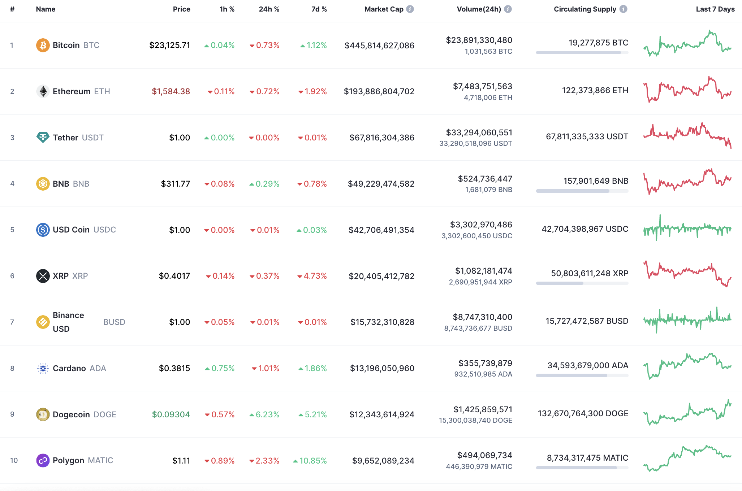The height and width of the screenshot is (491, 742).
Task: Open the Market Cap info tooltip
Action: coord(410,9)
